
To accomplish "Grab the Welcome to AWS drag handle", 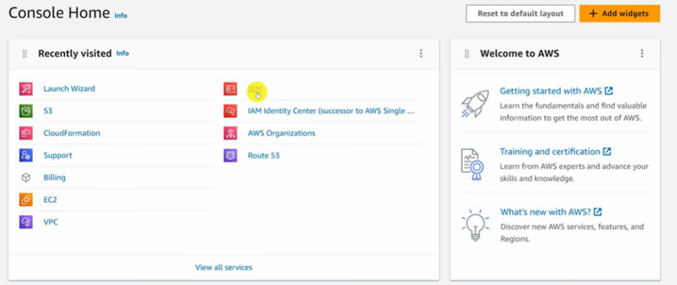I will (x=467, y=54).
